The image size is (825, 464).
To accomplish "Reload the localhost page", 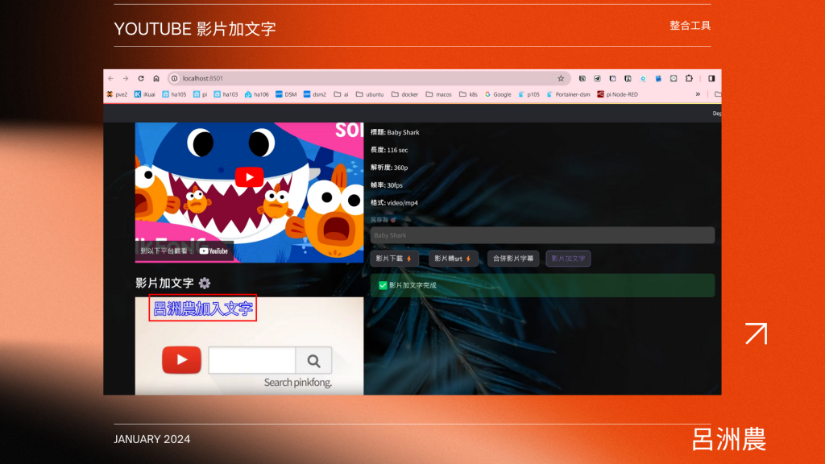I will coord(141,78).
